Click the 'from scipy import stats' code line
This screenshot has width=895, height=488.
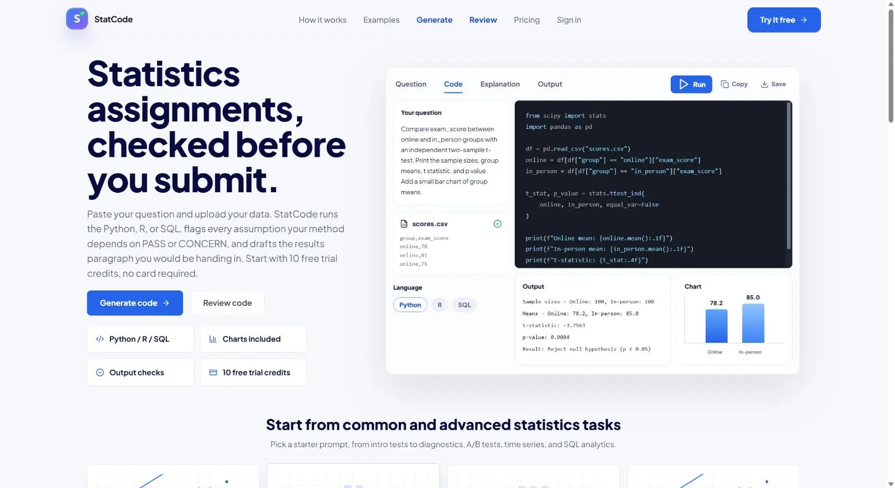565,116
